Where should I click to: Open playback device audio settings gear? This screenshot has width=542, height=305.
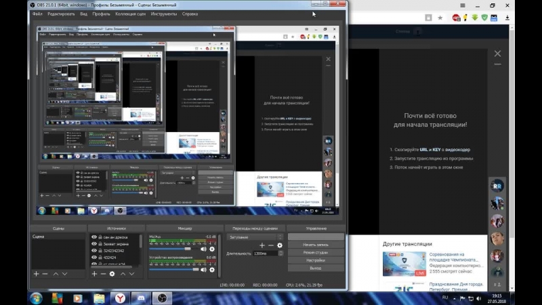212,270
